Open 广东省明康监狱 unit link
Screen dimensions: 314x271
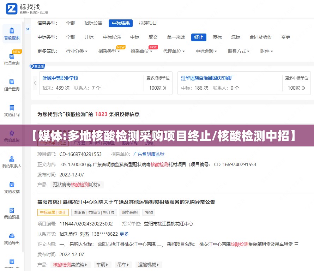(149, 154)
